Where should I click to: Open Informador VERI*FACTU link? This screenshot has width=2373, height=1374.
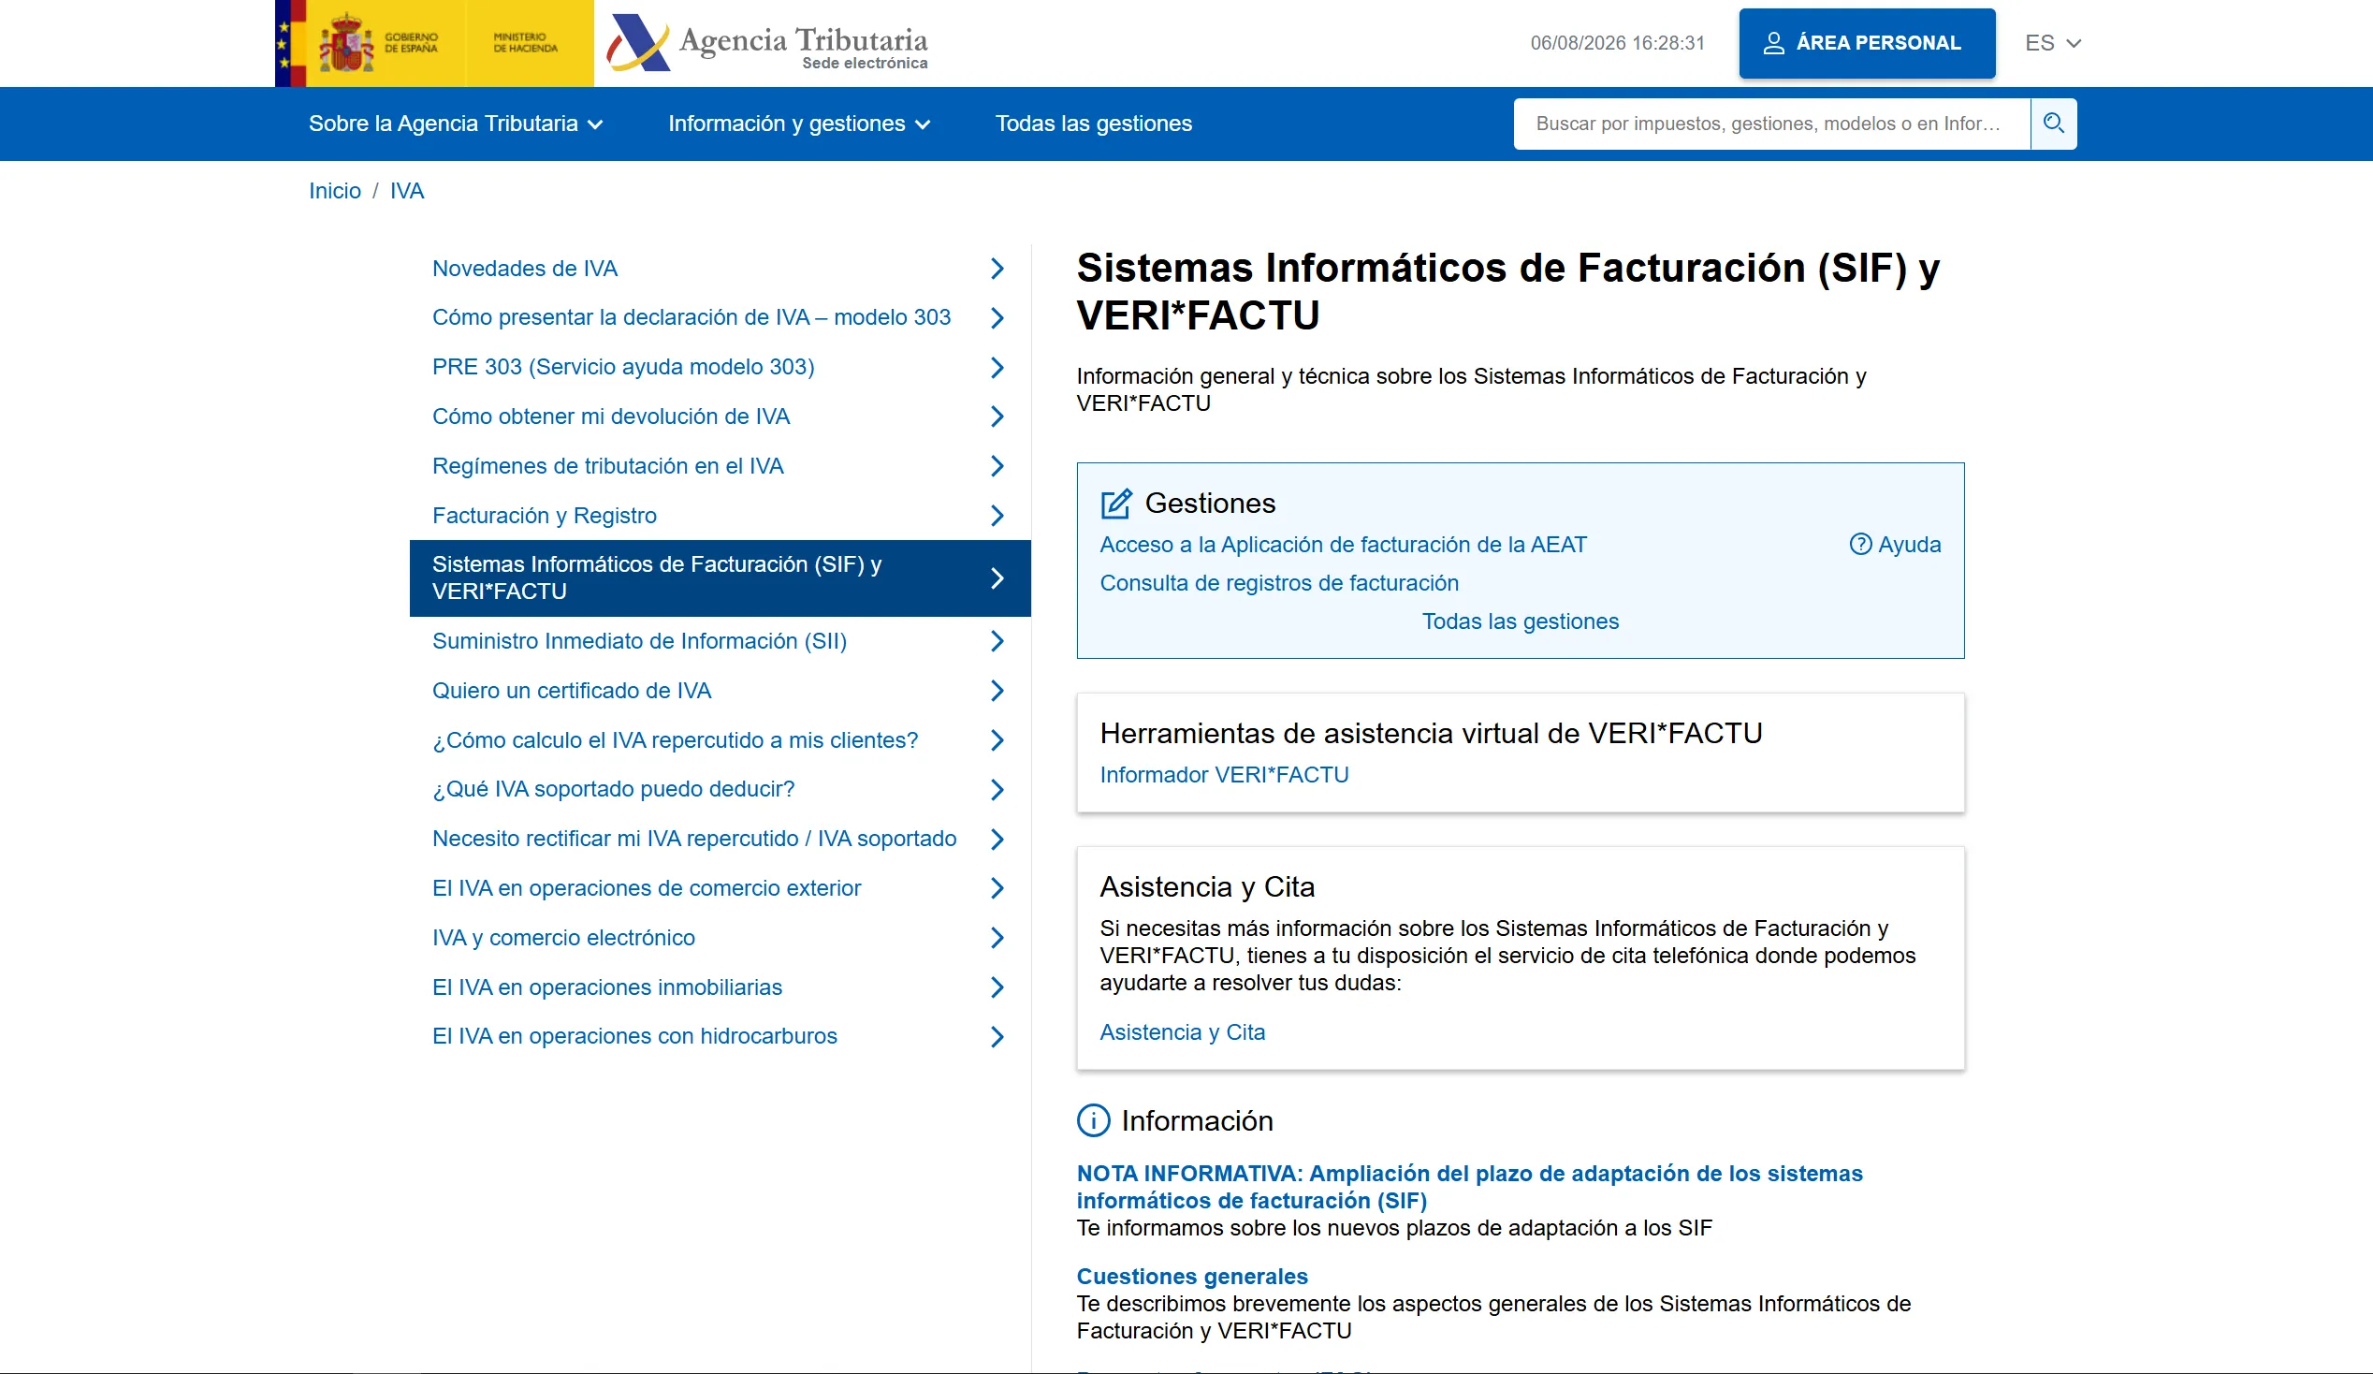pyautogui.click(x=1224, y=775)
